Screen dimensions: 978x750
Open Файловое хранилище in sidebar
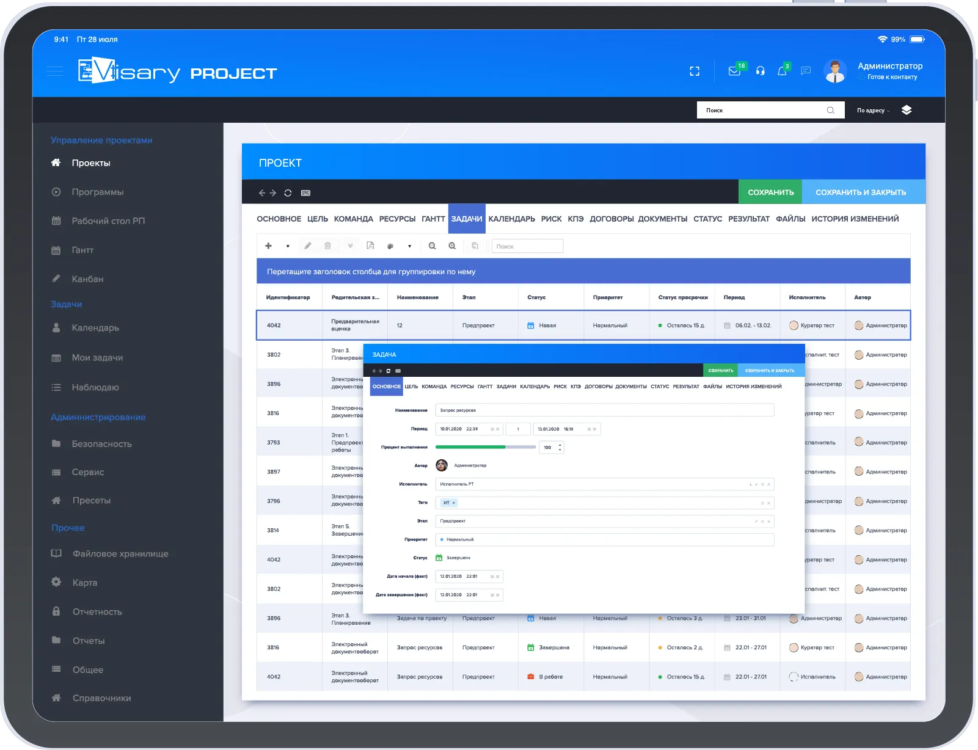pos(120,554)
